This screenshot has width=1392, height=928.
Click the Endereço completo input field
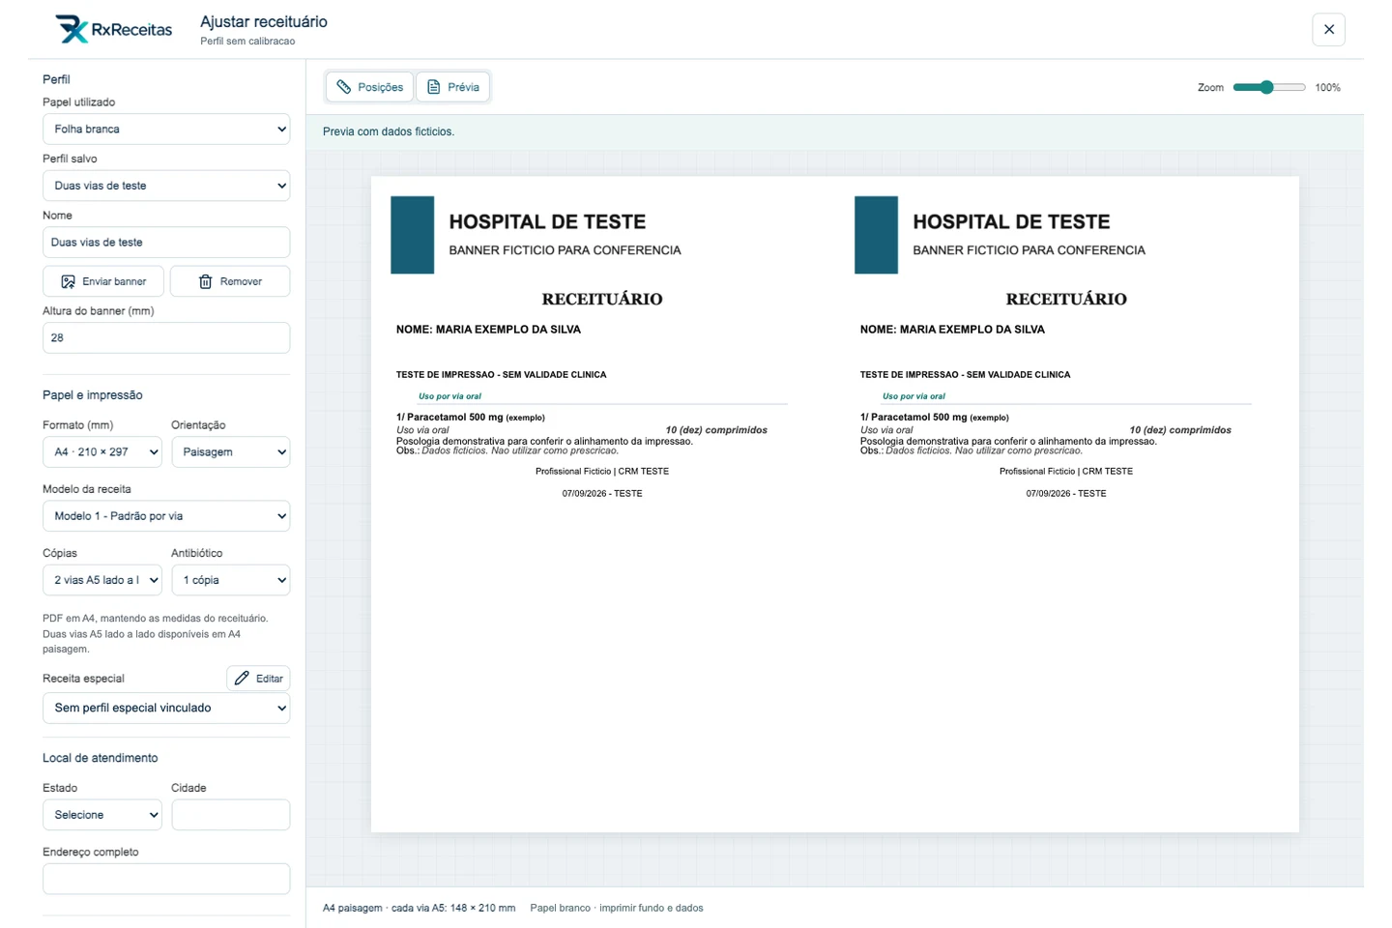pos(166,879)
